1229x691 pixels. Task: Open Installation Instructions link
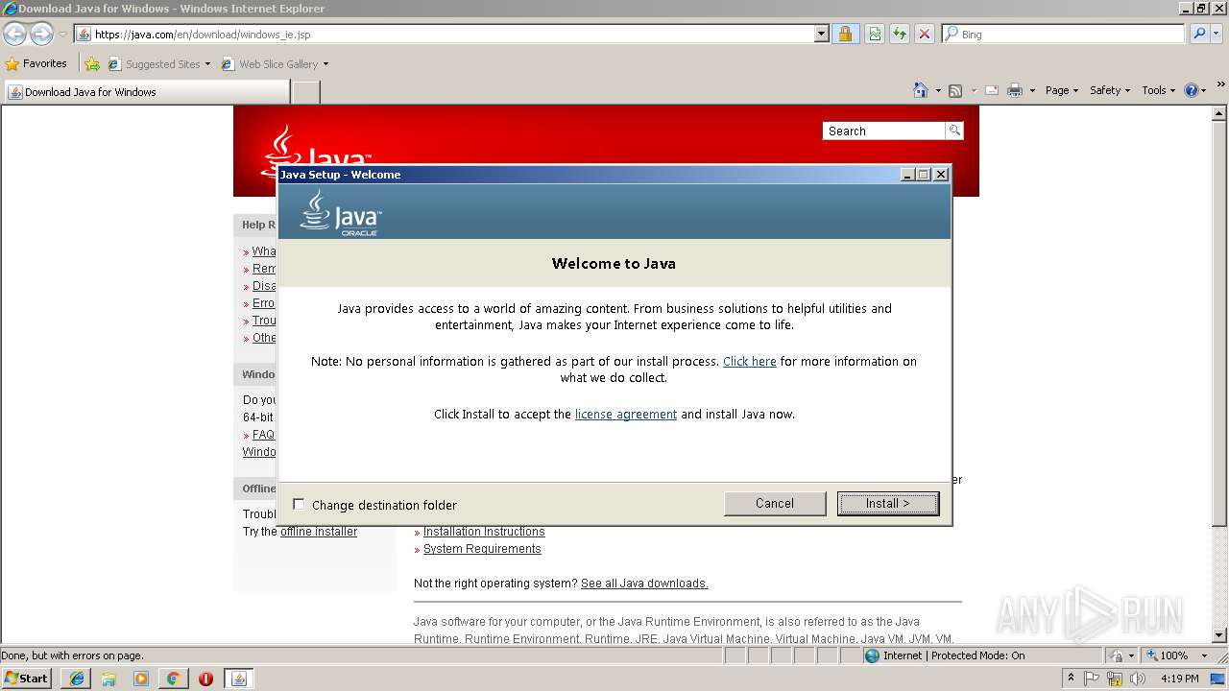[484, 532]
